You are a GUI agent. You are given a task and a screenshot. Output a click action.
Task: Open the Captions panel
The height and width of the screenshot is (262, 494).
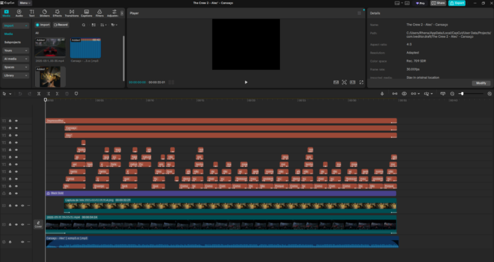pos(86,13)
